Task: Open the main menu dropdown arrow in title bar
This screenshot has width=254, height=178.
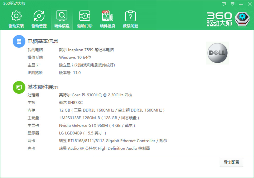Action: tap(232, 4)
